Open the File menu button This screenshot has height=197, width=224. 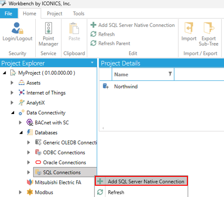pos(8,14)
